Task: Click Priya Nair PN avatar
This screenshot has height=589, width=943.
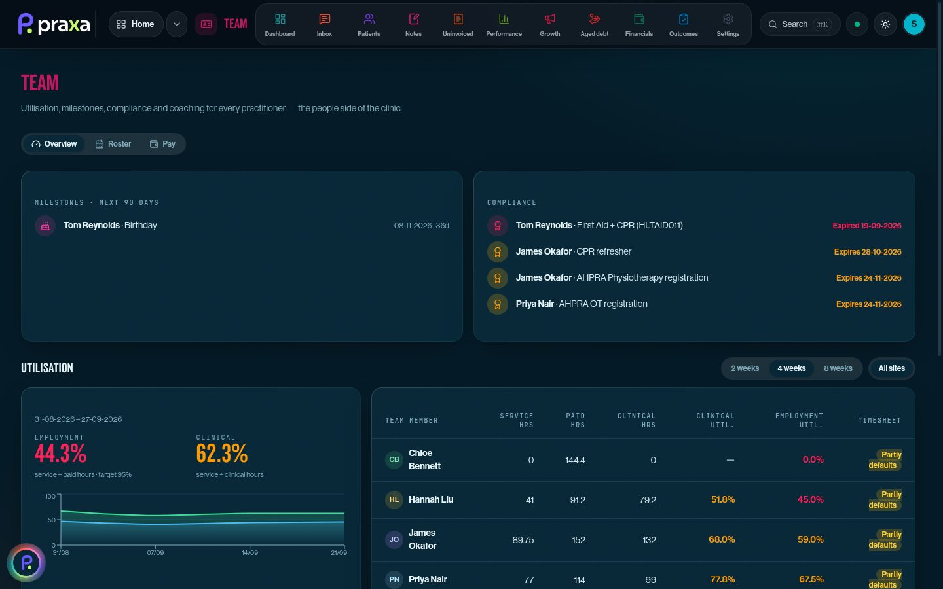Action: point(394,580)
